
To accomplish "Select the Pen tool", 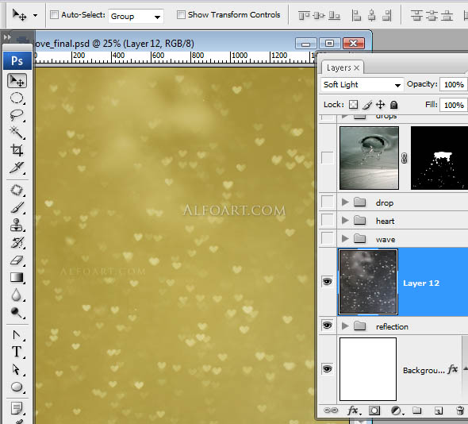I will point(17,335).
